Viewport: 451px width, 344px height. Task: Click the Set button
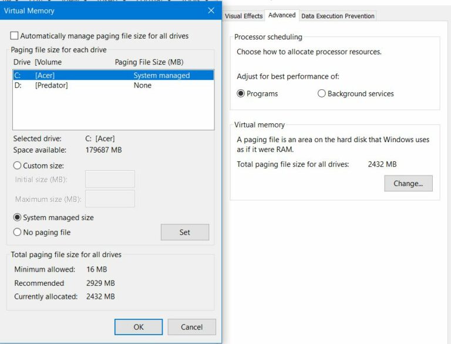[x=185, y=232]
